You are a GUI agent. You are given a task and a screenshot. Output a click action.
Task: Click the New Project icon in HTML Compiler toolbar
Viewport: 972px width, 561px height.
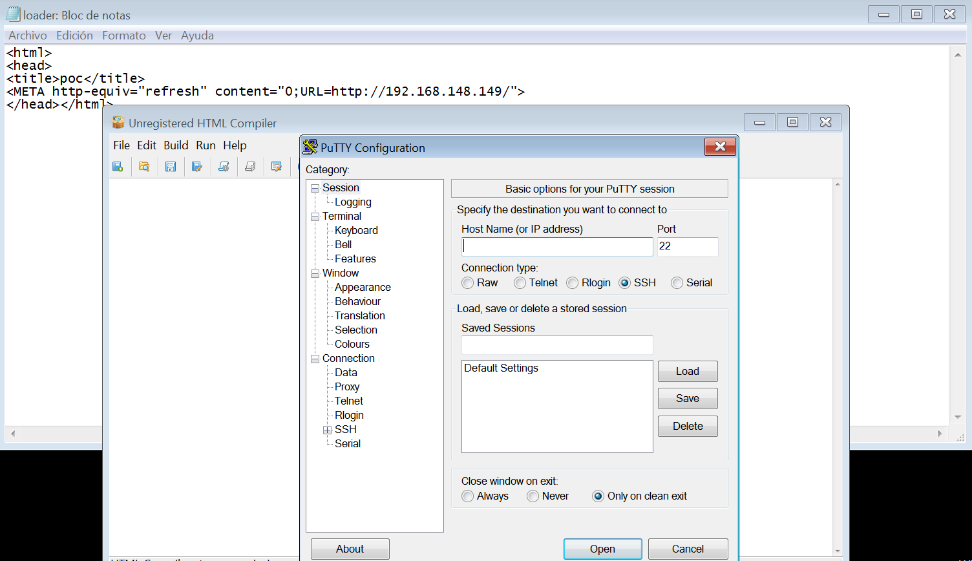pos(118,167)
